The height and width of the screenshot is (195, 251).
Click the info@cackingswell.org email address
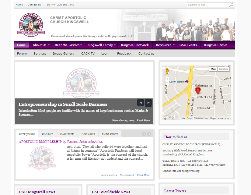tap(186, 171)
